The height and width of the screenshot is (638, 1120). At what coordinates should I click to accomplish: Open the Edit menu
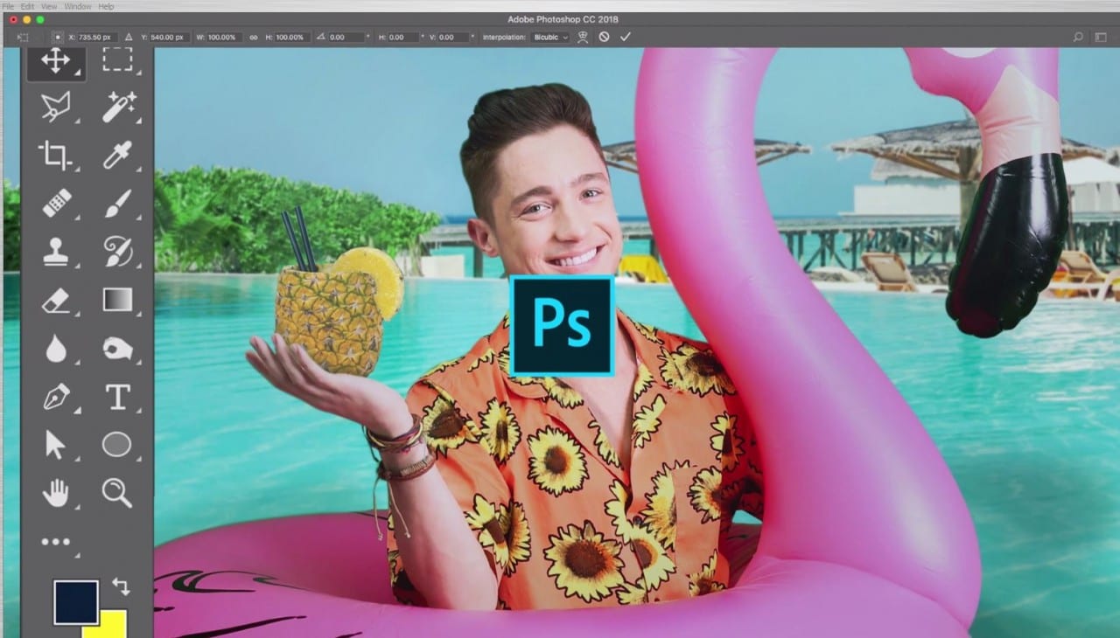(x=27, y=6)
